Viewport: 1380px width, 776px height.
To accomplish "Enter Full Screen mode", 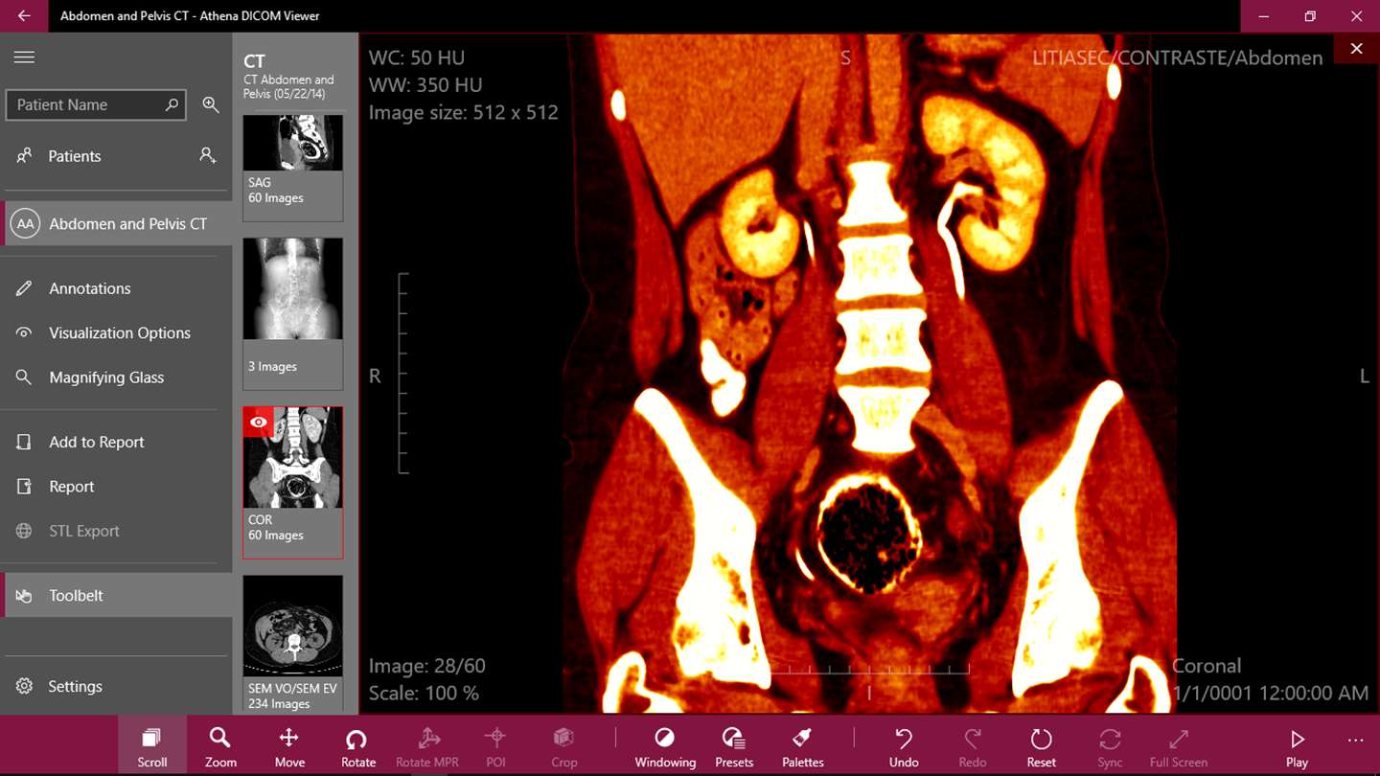I will point(1179,746).
